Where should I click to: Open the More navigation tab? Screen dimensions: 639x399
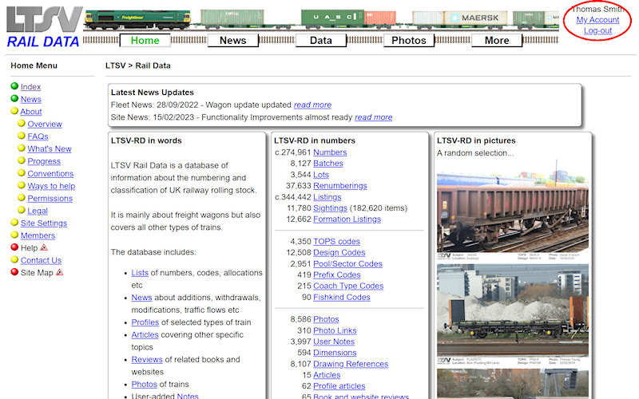pyautogui.click(x=496, y=40)
